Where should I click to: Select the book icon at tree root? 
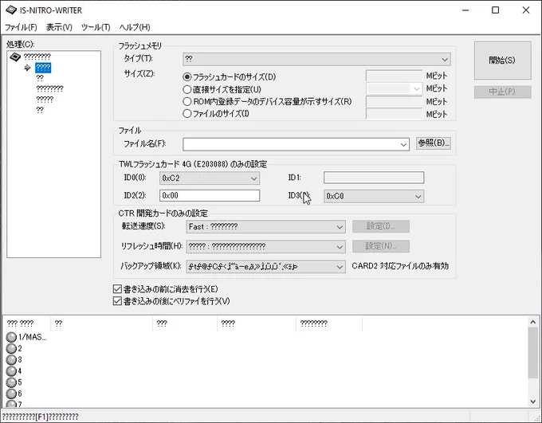point(15,57)
